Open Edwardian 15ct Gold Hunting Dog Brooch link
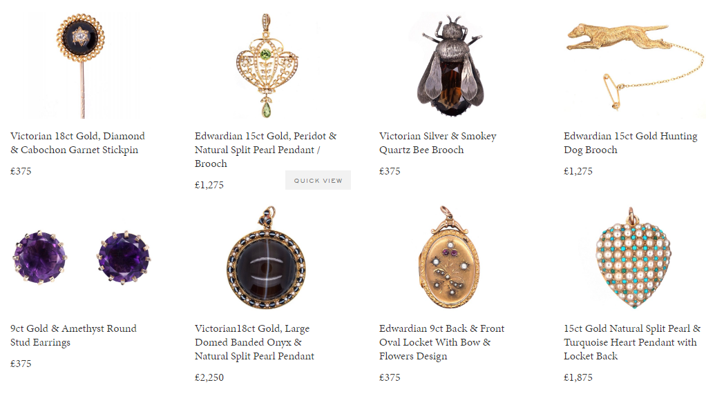This screenshot has height=396, width=715. click(x=631, y=143)
